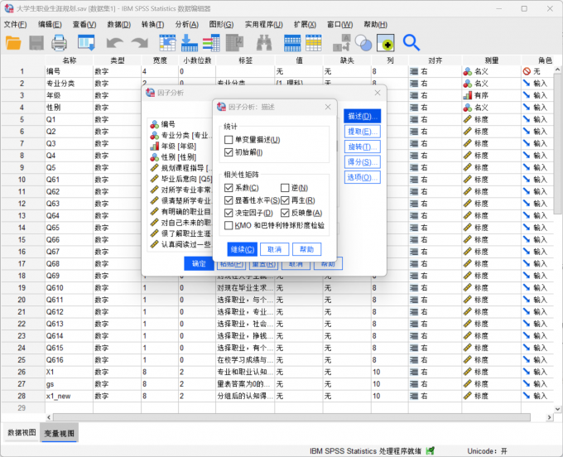Click the go to variable icon
This screenshot has width=563, height=457.
pyautogui.click(x=190, y=43)
